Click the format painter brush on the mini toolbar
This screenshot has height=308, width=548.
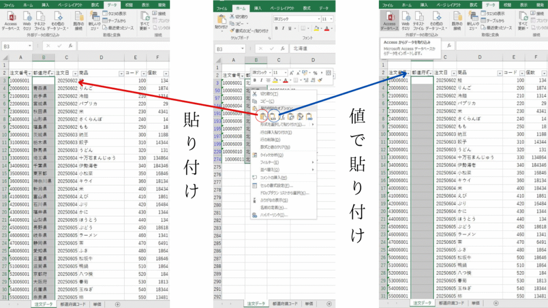tap(320, 80)
